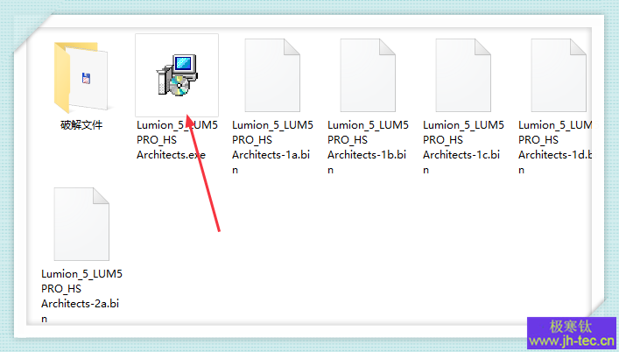The width and height of the screenshot is (619, 352).
Task: Click the 破解文件 folder name
Action: coord(81,125)
